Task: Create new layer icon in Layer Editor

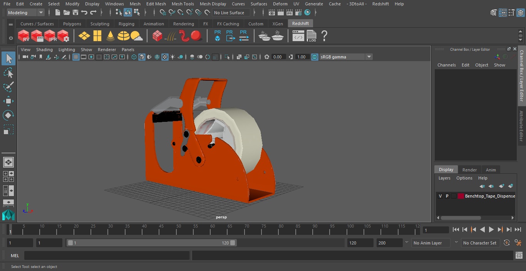Action: tap(501, 186)
